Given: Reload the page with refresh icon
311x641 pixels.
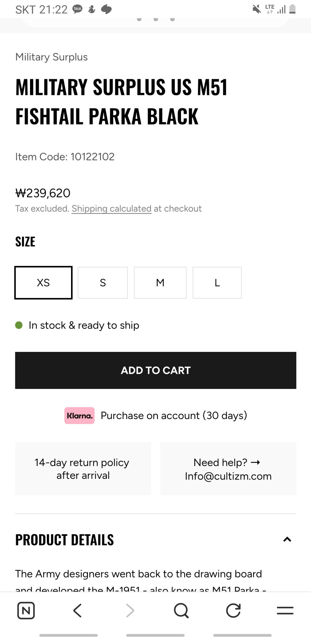Looking at the screenshot, I should (x=233, y=611).
